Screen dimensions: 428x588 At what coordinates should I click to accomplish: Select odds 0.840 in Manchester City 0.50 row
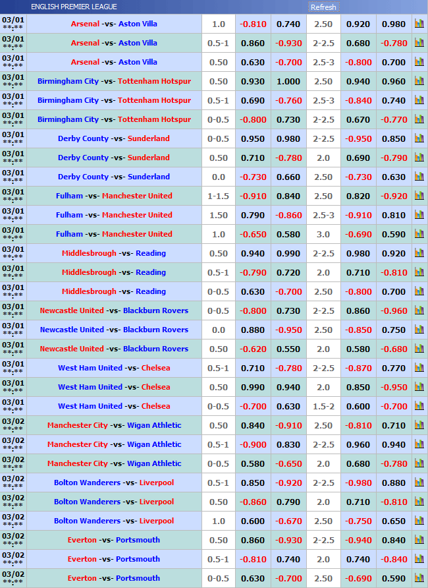point(253,426)
